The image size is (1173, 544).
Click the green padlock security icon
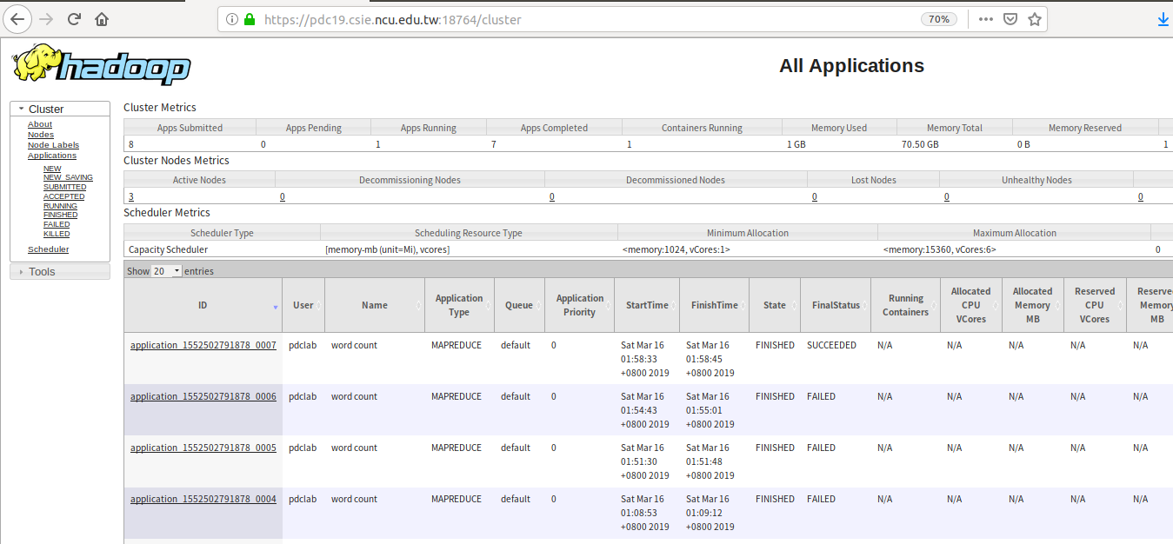tap(250, 19)
